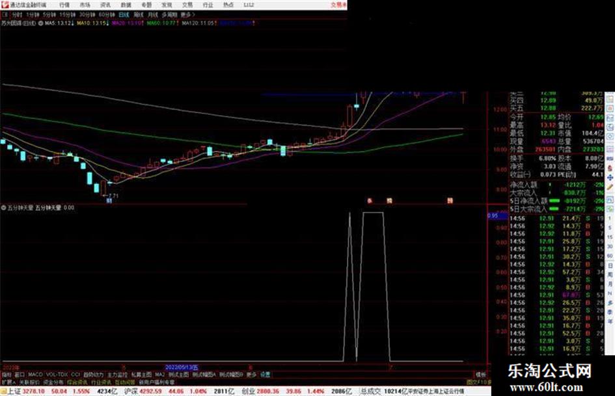The image size is (615, 396).
Task: Switch to the 15分钟 chart period
Action: (67, 14)
